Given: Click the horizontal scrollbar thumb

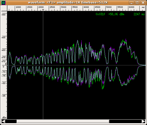Looking at the screenshot, I should [63, 121].
